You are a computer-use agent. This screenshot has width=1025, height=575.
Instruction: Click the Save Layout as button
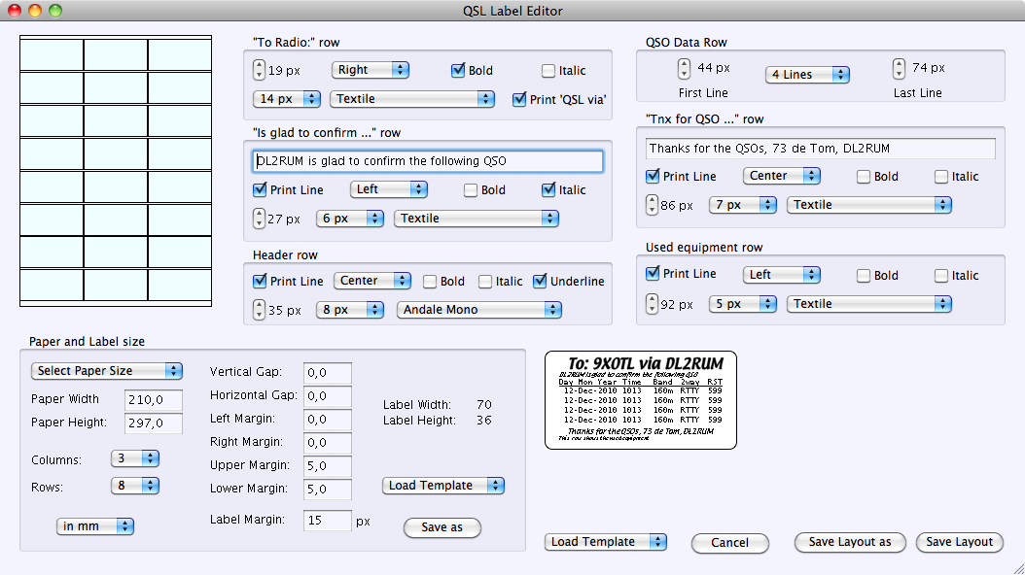tap(850, 542)
